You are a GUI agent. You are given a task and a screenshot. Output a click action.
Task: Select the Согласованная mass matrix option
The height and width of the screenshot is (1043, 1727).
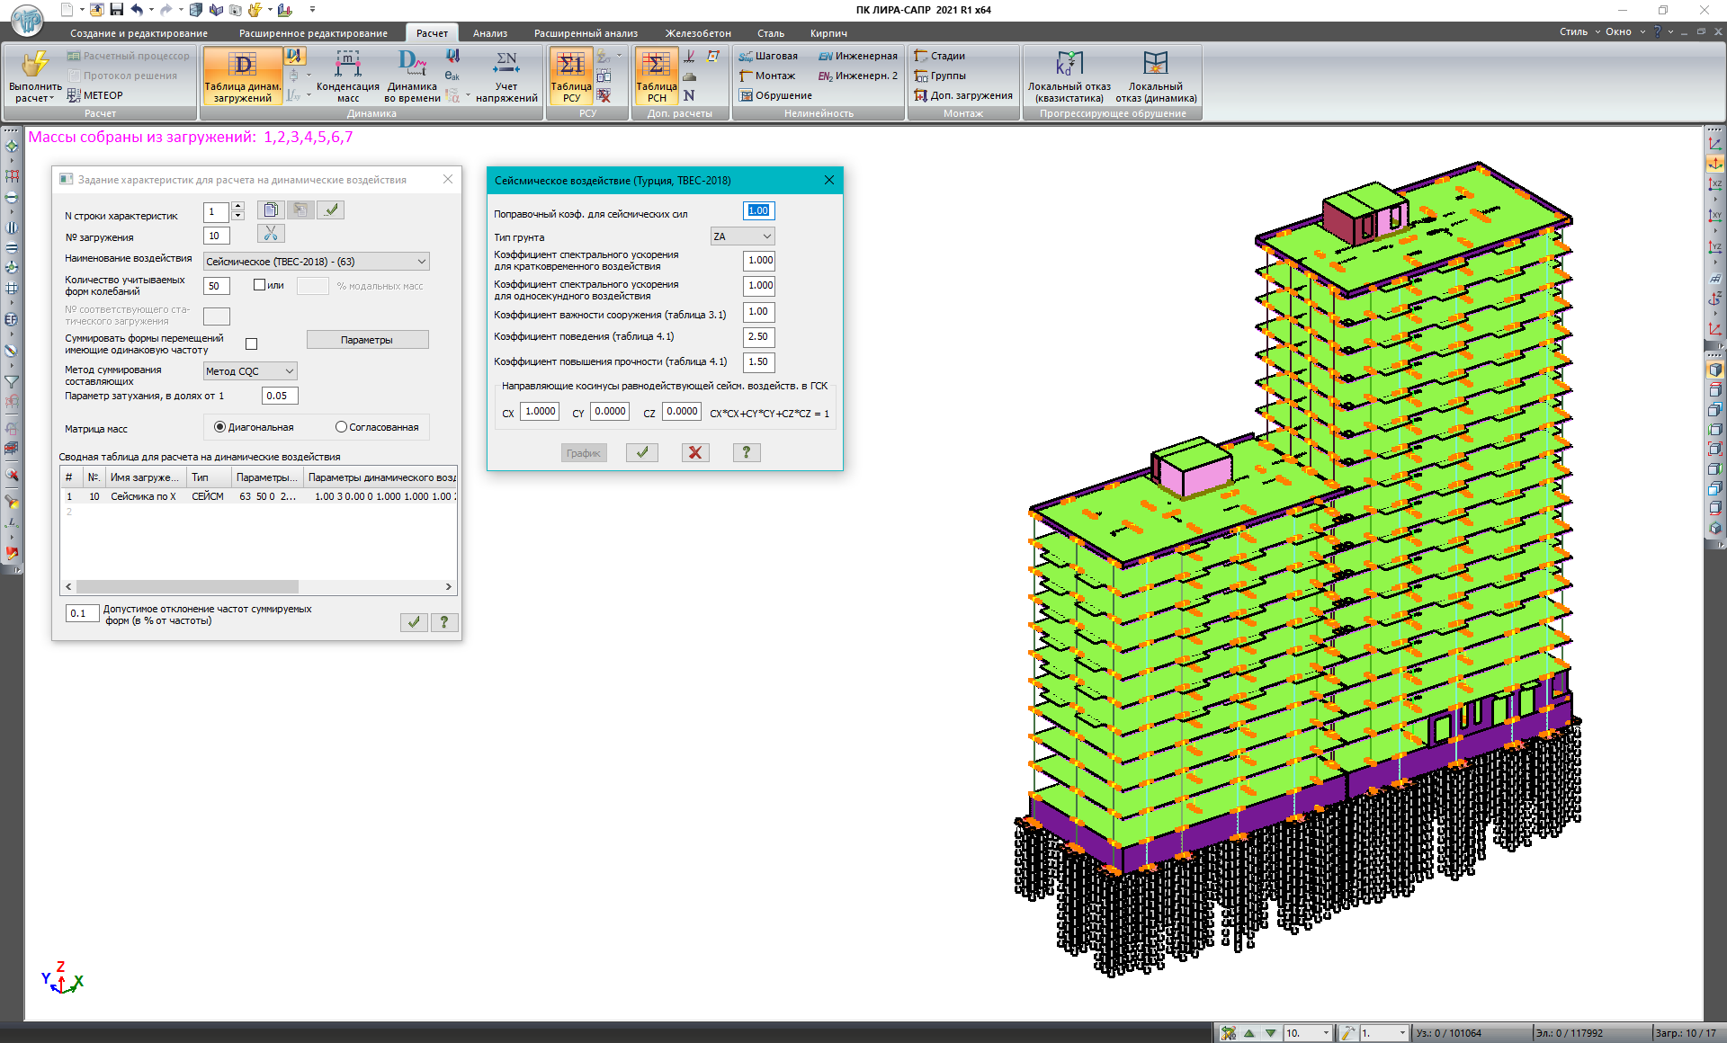342,427
